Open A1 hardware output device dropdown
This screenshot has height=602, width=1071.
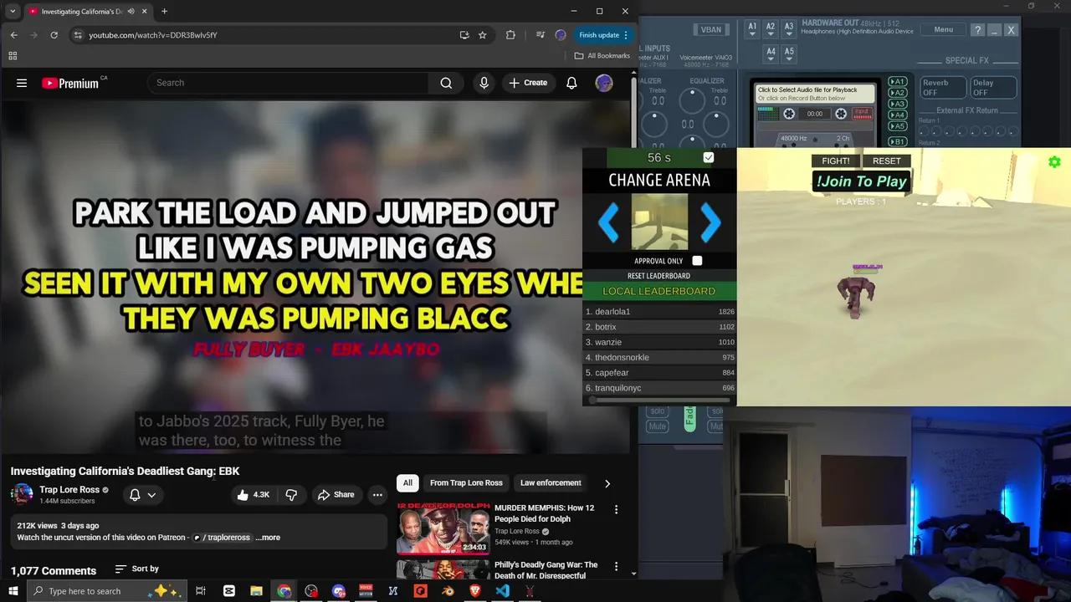(752, 28)
